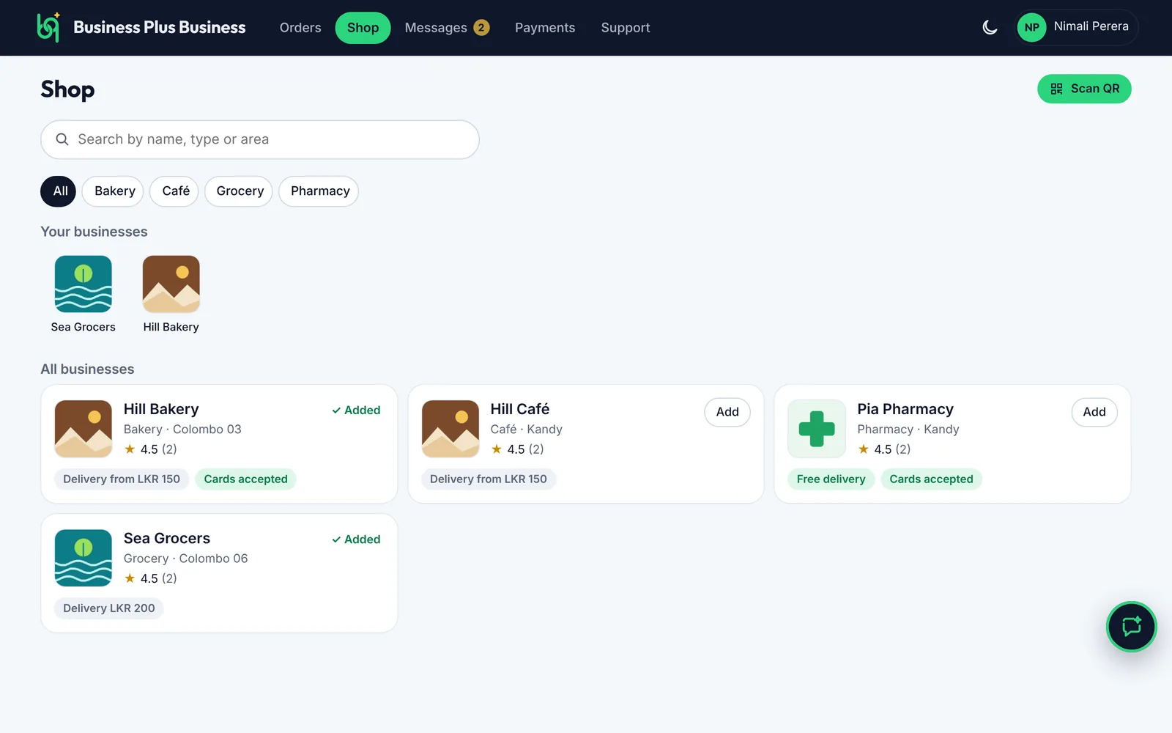Viewport: 1172px width, 733px height.
Task: Open the Messages tab
Action: tap(447, 28)
